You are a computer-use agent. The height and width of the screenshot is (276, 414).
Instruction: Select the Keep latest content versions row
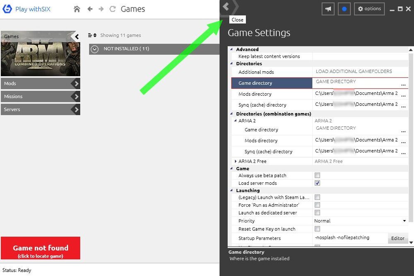(320, 56)
